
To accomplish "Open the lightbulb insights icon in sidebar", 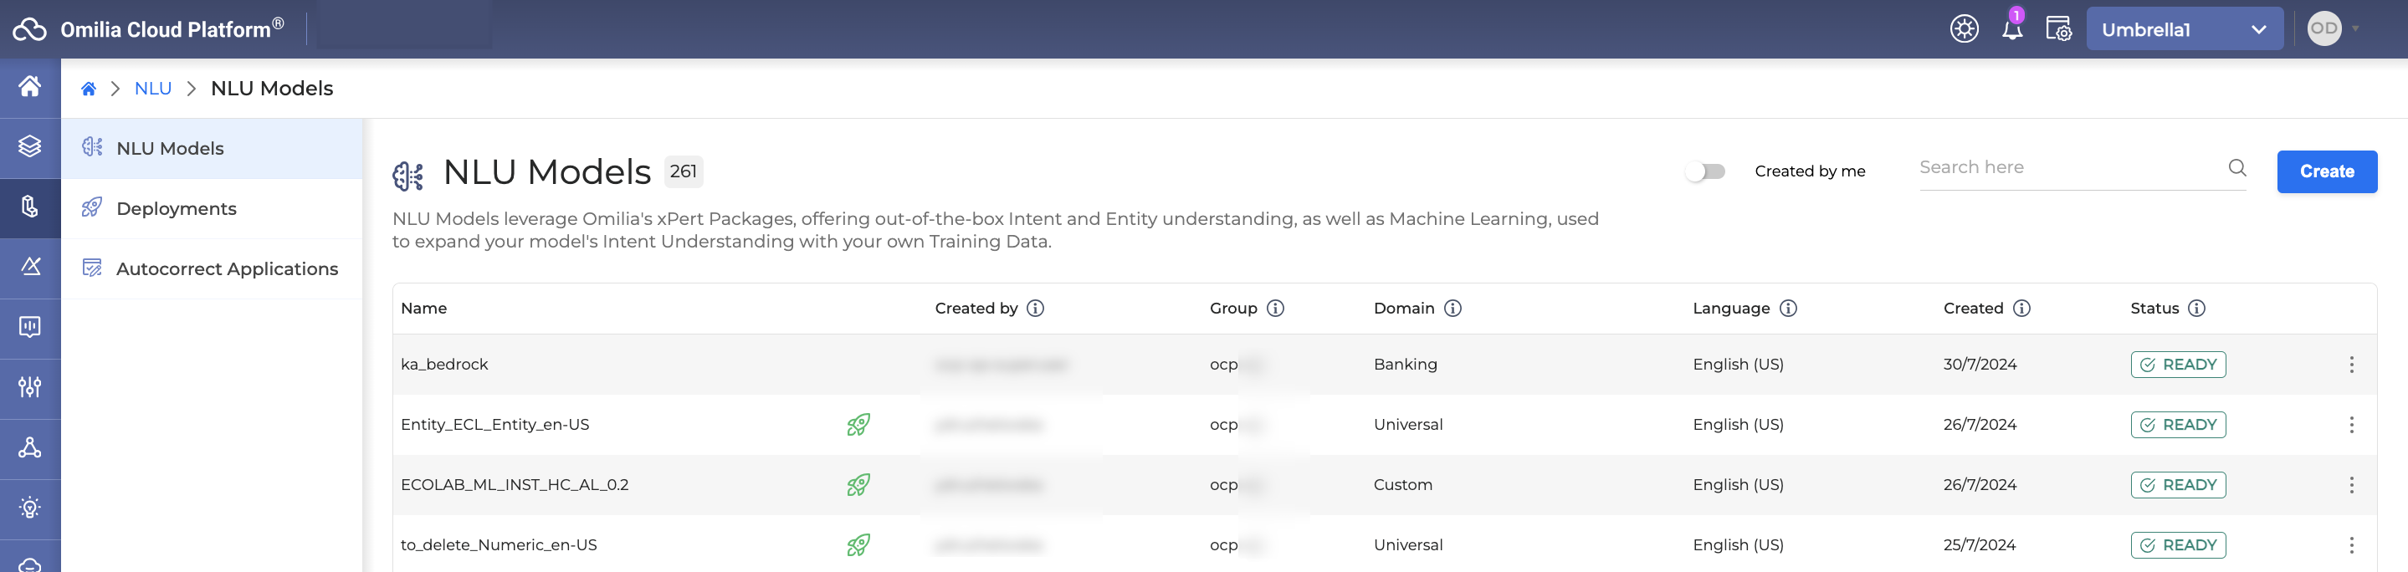I will 30,508.
